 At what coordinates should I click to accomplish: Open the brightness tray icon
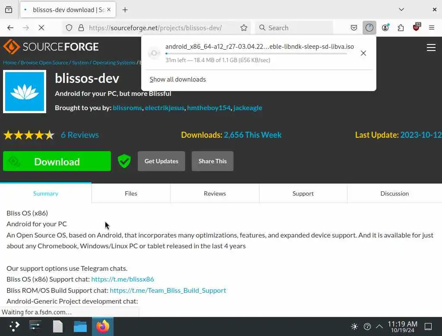(x=354, y=326)
